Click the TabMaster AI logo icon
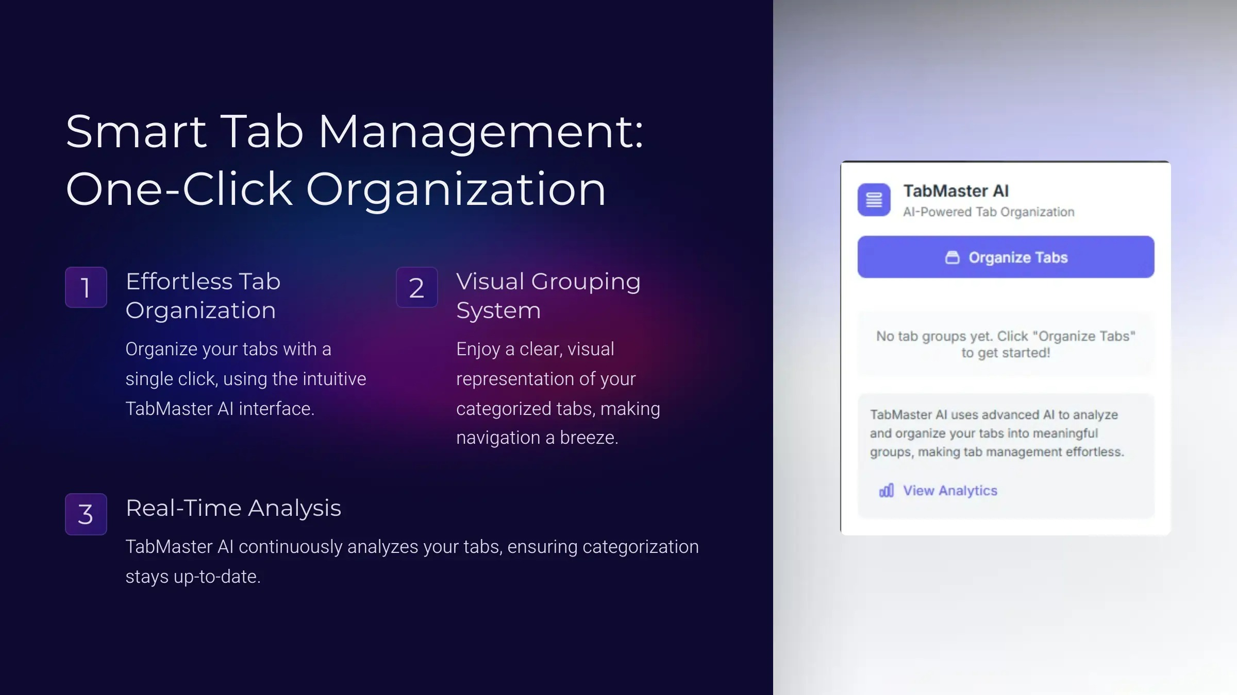 point(874,200)
